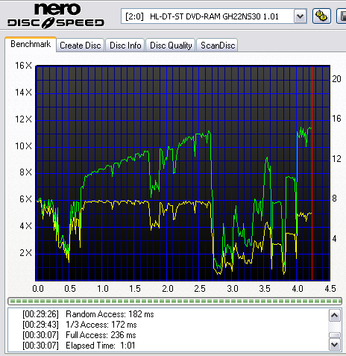The height and width of the screenshot is (356, 346).
Task: Switch to the Disc Info tab
Action: tap(125, 46)
